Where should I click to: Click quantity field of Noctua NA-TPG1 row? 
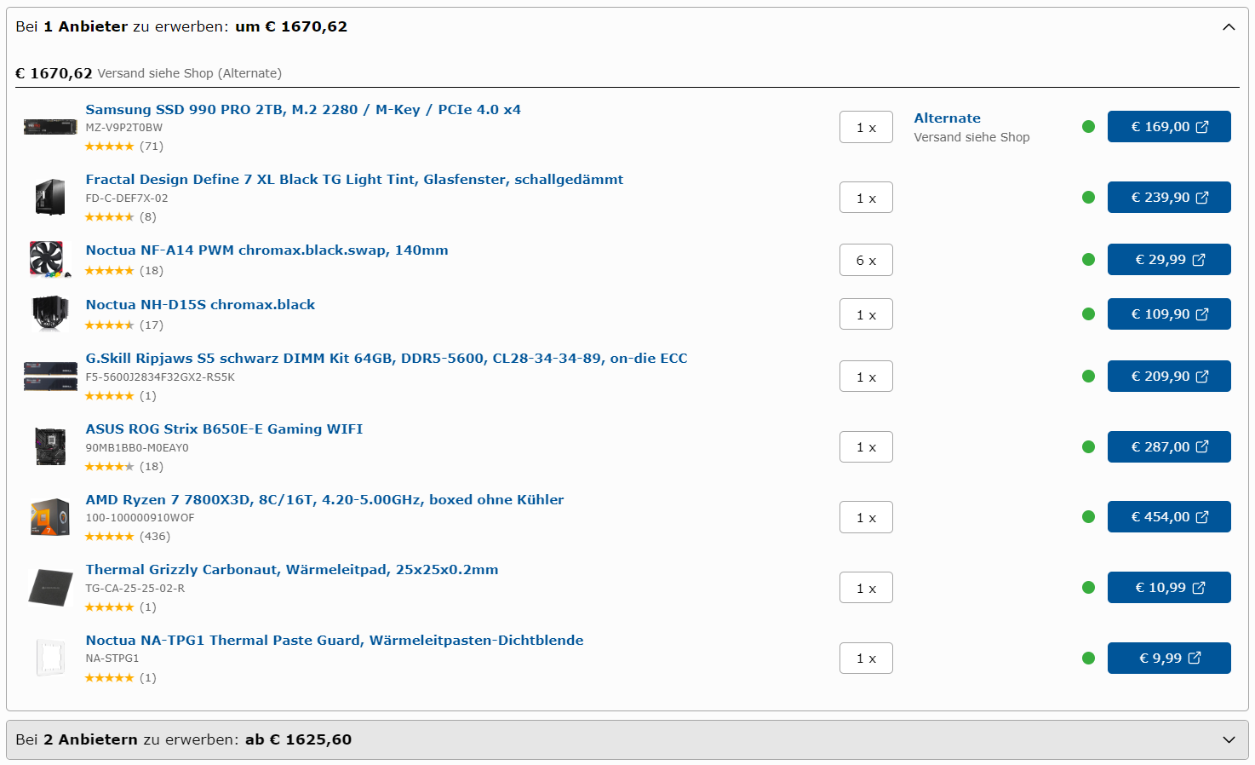click(866, 659)
